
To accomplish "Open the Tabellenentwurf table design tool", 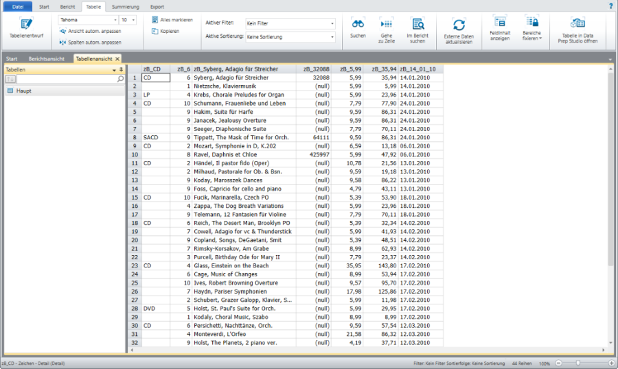I will coord(26,32).
